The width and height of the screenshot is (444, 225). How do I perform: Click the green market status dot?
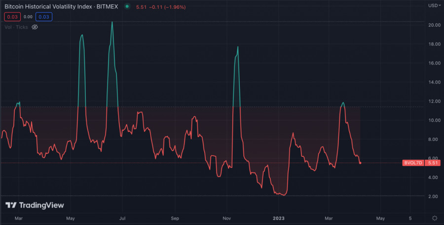click(x=127, y=6)
